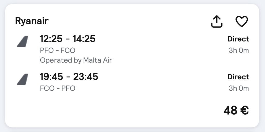Select return flight time 19:45 - 23:45
This screenshot has width=265, height=132.
coord(69,77)
